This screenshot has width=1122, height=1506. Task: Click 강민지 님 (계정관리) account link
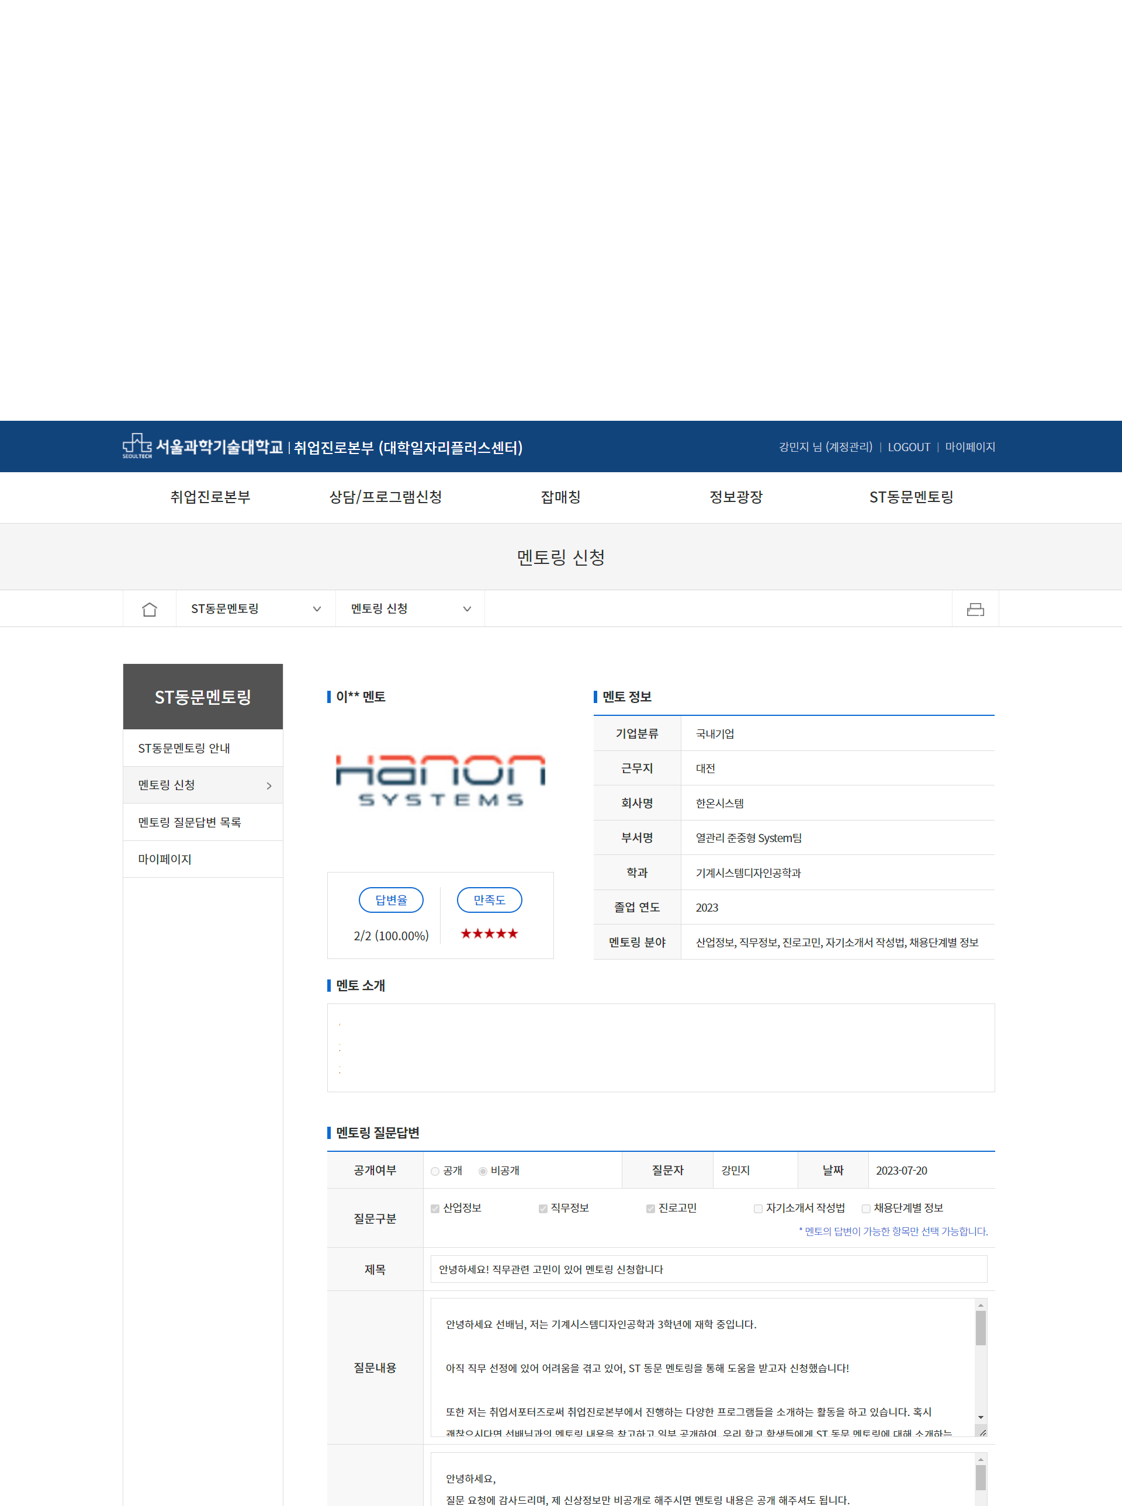pos(825,447)
